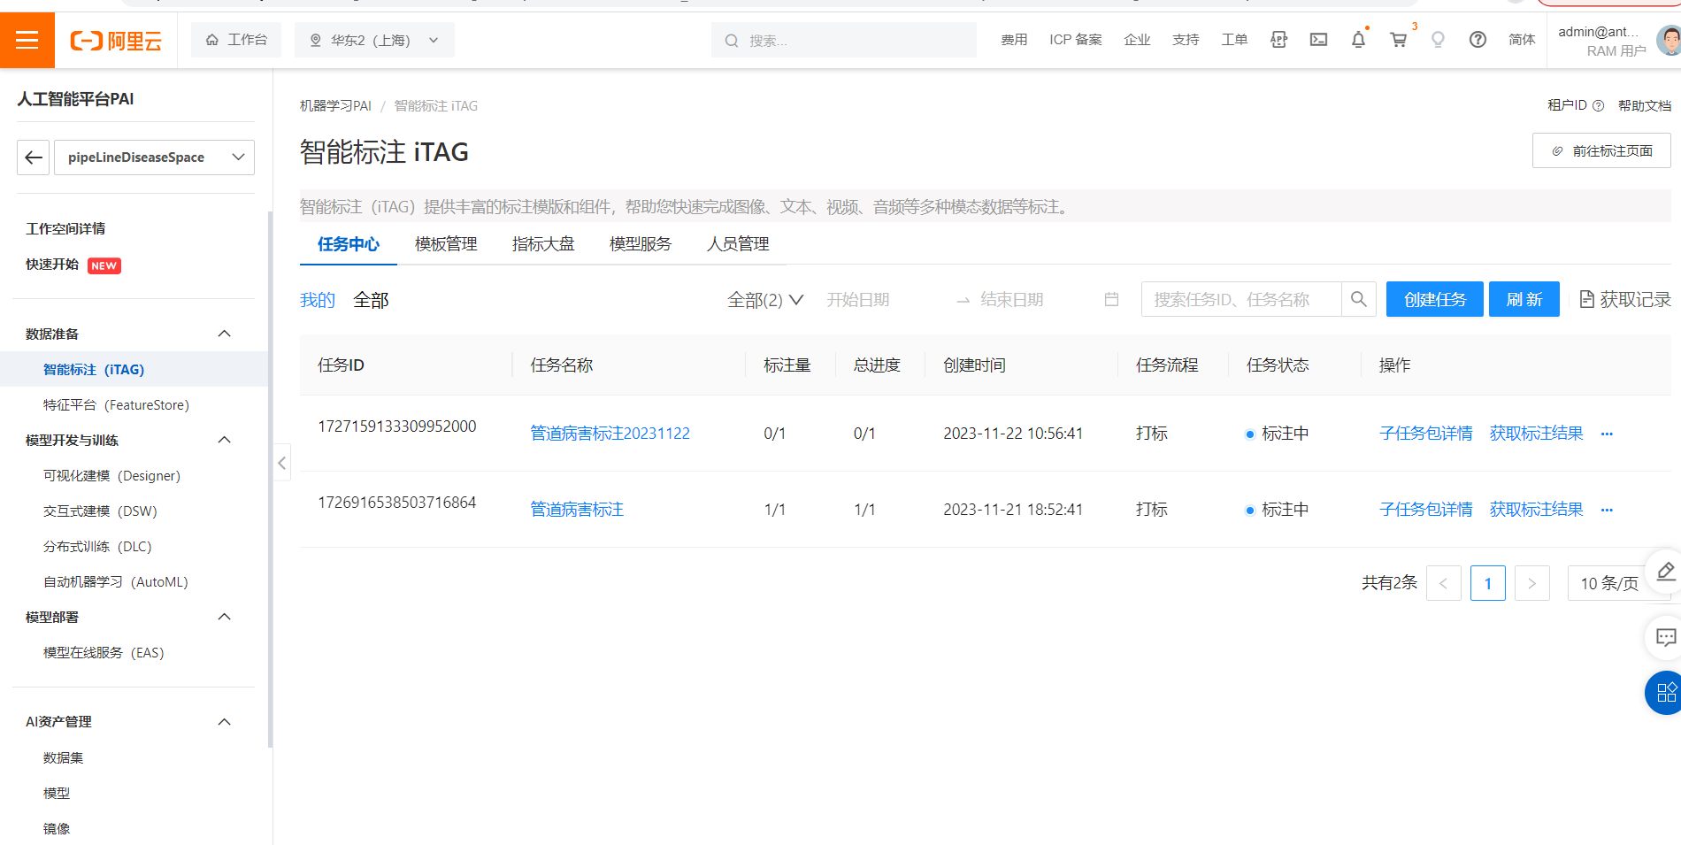Click the user avatar picture
1681x845 pixels.
(1669, 41)
